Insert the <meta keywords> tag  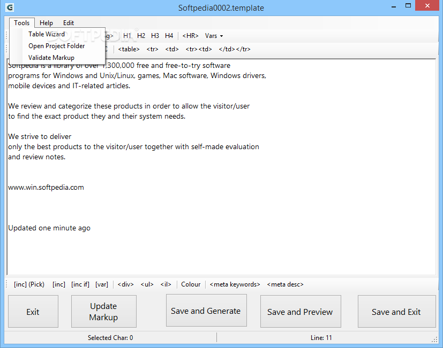pos(235,284)
